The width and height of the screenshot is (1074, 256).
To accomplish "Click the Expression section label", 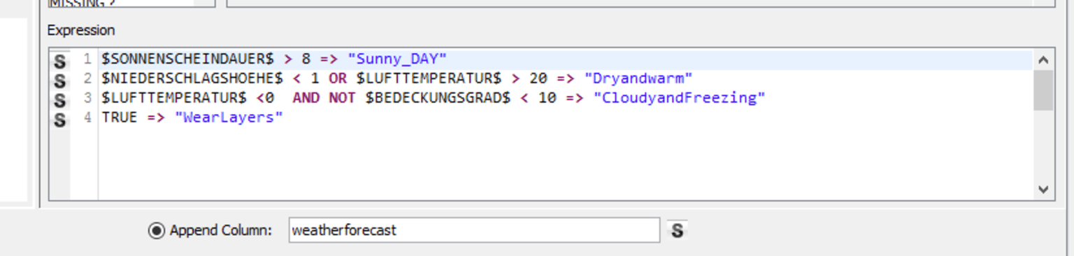I will (81, 31).
